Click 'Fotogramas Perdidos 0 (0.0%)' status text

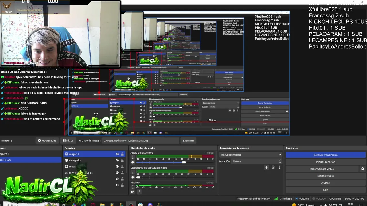click(254, 199)
